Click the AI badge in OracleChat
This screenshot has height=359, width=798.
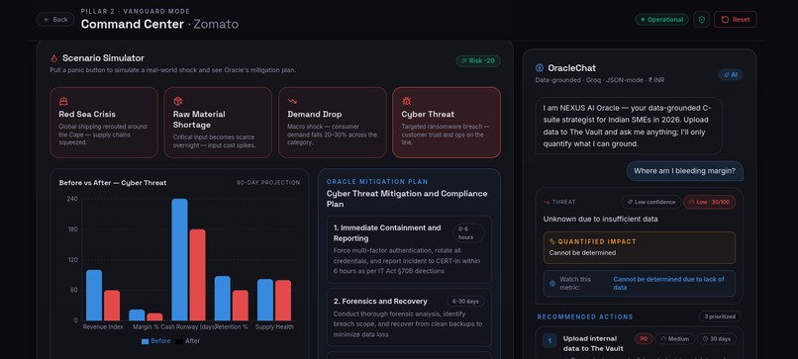click(731, 75)
